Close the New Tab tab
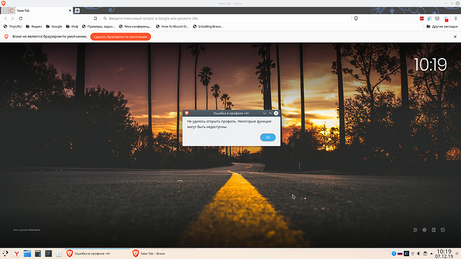This screenshot has height=259, width=461. click(x=70, y=11)
